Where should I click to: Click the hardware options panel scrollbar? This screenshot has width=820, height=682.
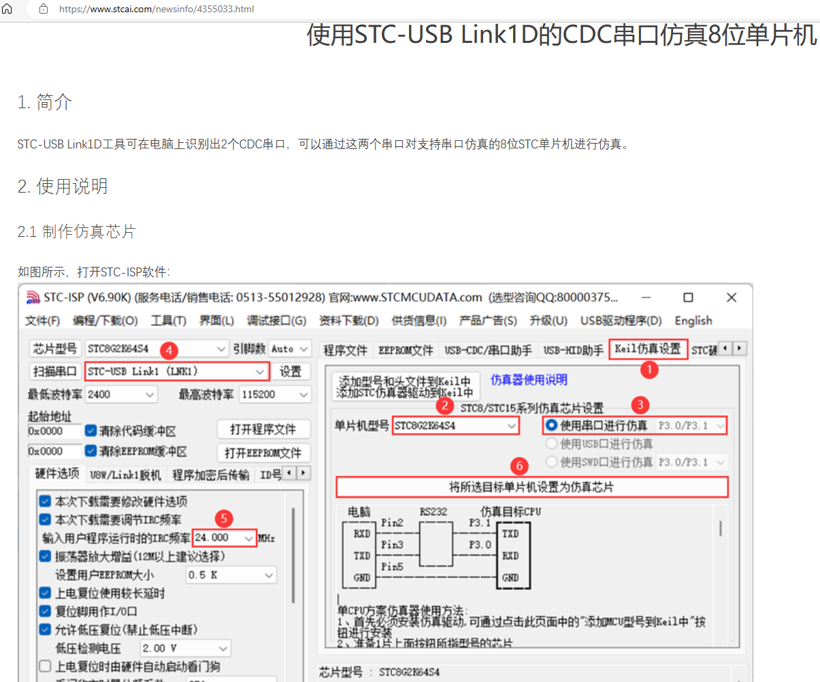tap(293, 555)
